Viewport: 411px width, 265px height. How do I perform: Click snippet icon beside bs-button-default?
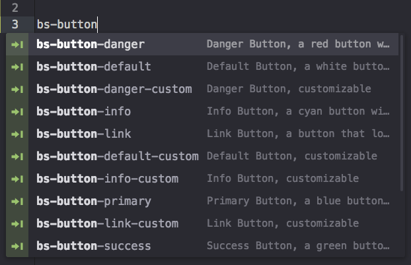(x=17, y=67)
